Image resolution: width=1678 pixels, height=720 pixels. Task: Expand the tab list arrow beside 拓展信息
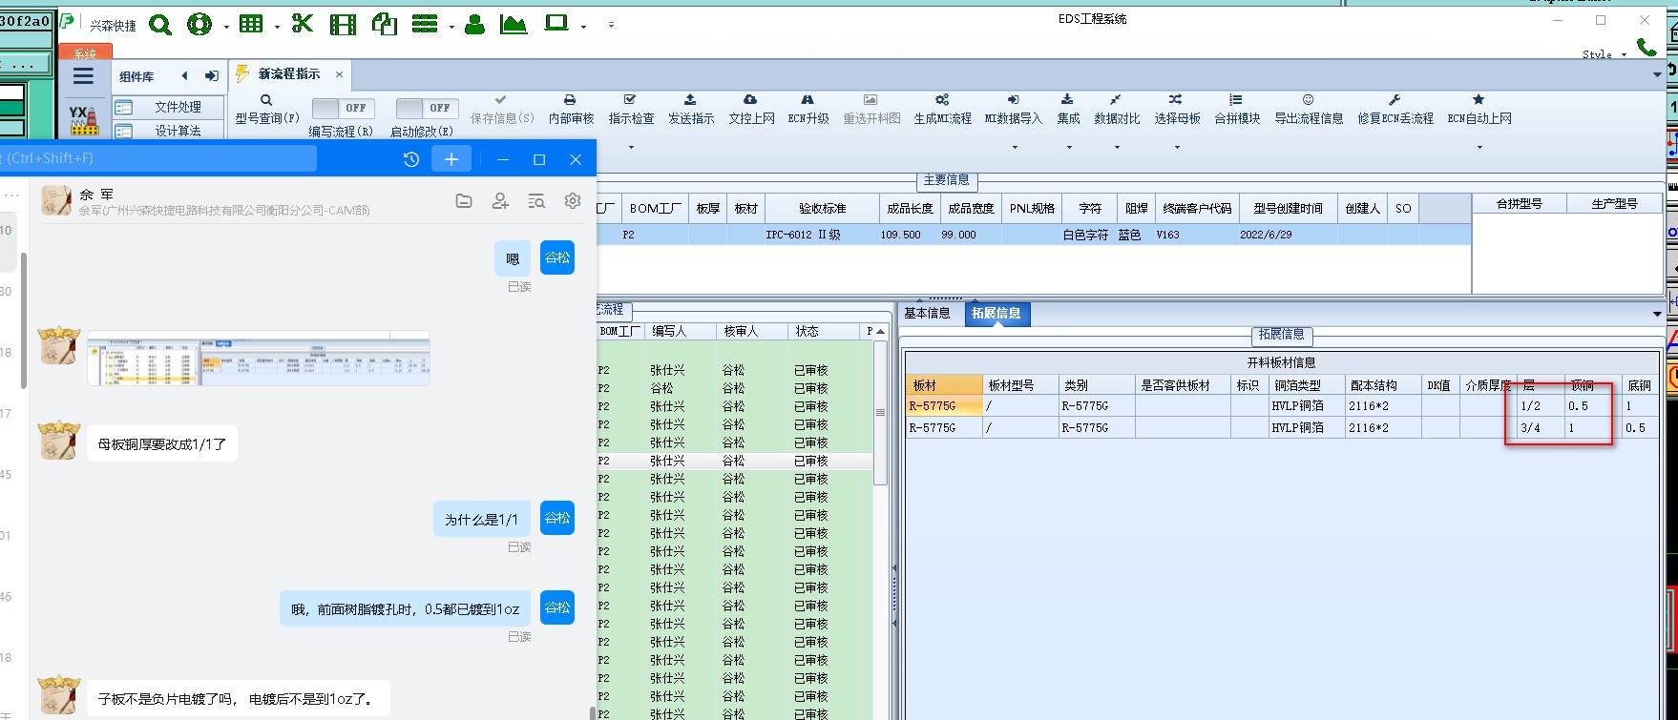click(1656, 314)
